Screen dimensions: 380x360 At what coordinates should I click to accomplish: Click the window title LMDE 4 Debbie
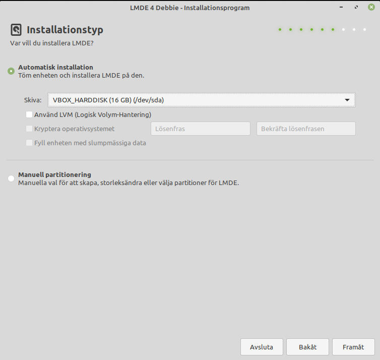click(x=189, y=8)
